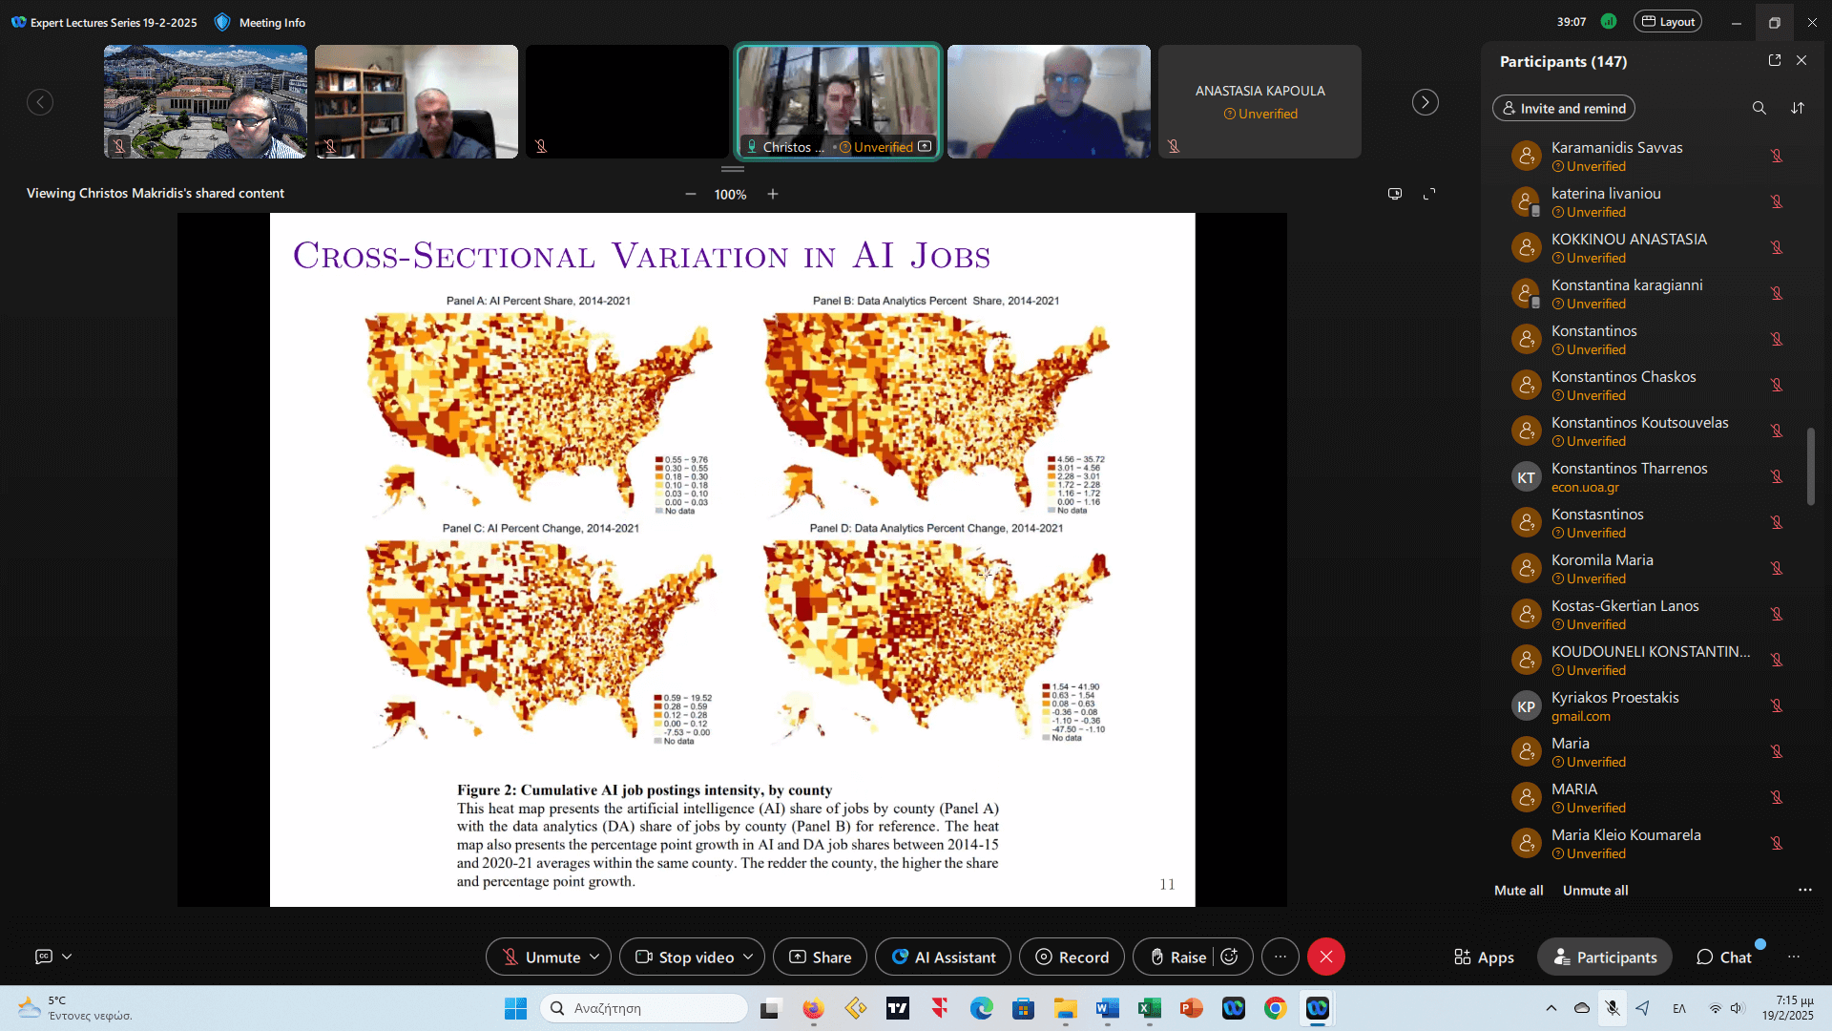
Task: Toggle Participants panel button
Action: [x=1605, y=957]
